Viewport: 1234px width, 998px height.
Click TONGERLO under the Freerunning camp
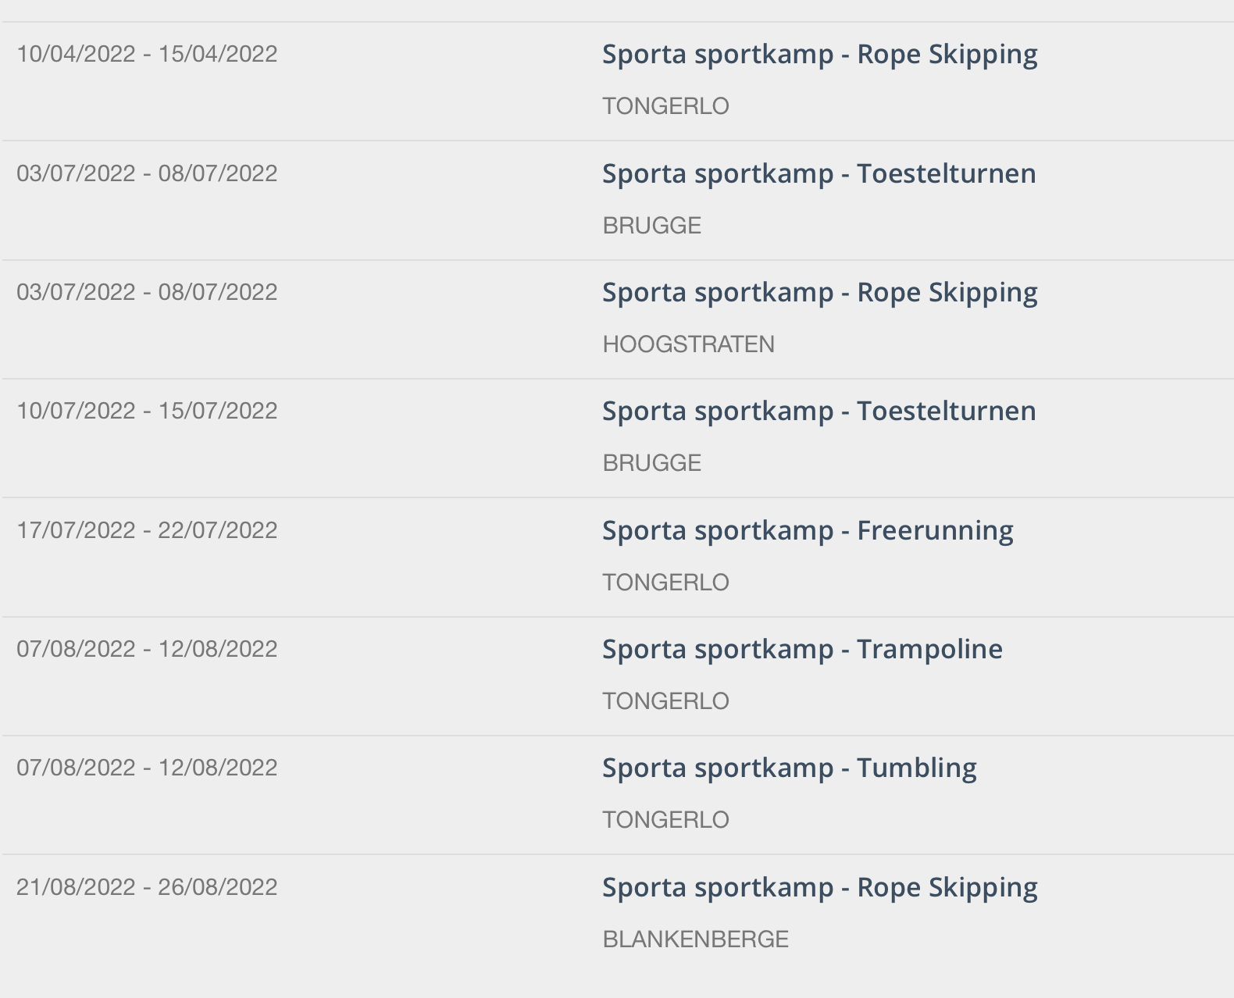click(x=665, y=583)
